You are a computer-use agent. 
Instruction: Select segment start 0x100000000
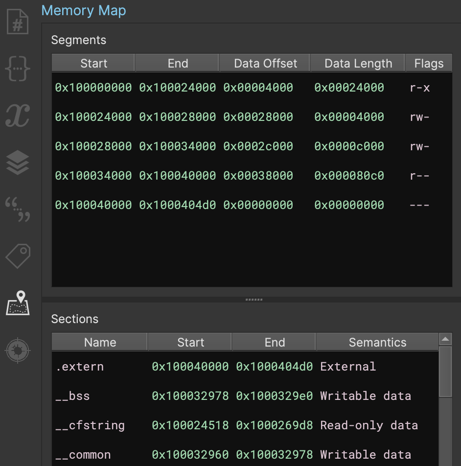pyautogui.click(x=93, y=88)
